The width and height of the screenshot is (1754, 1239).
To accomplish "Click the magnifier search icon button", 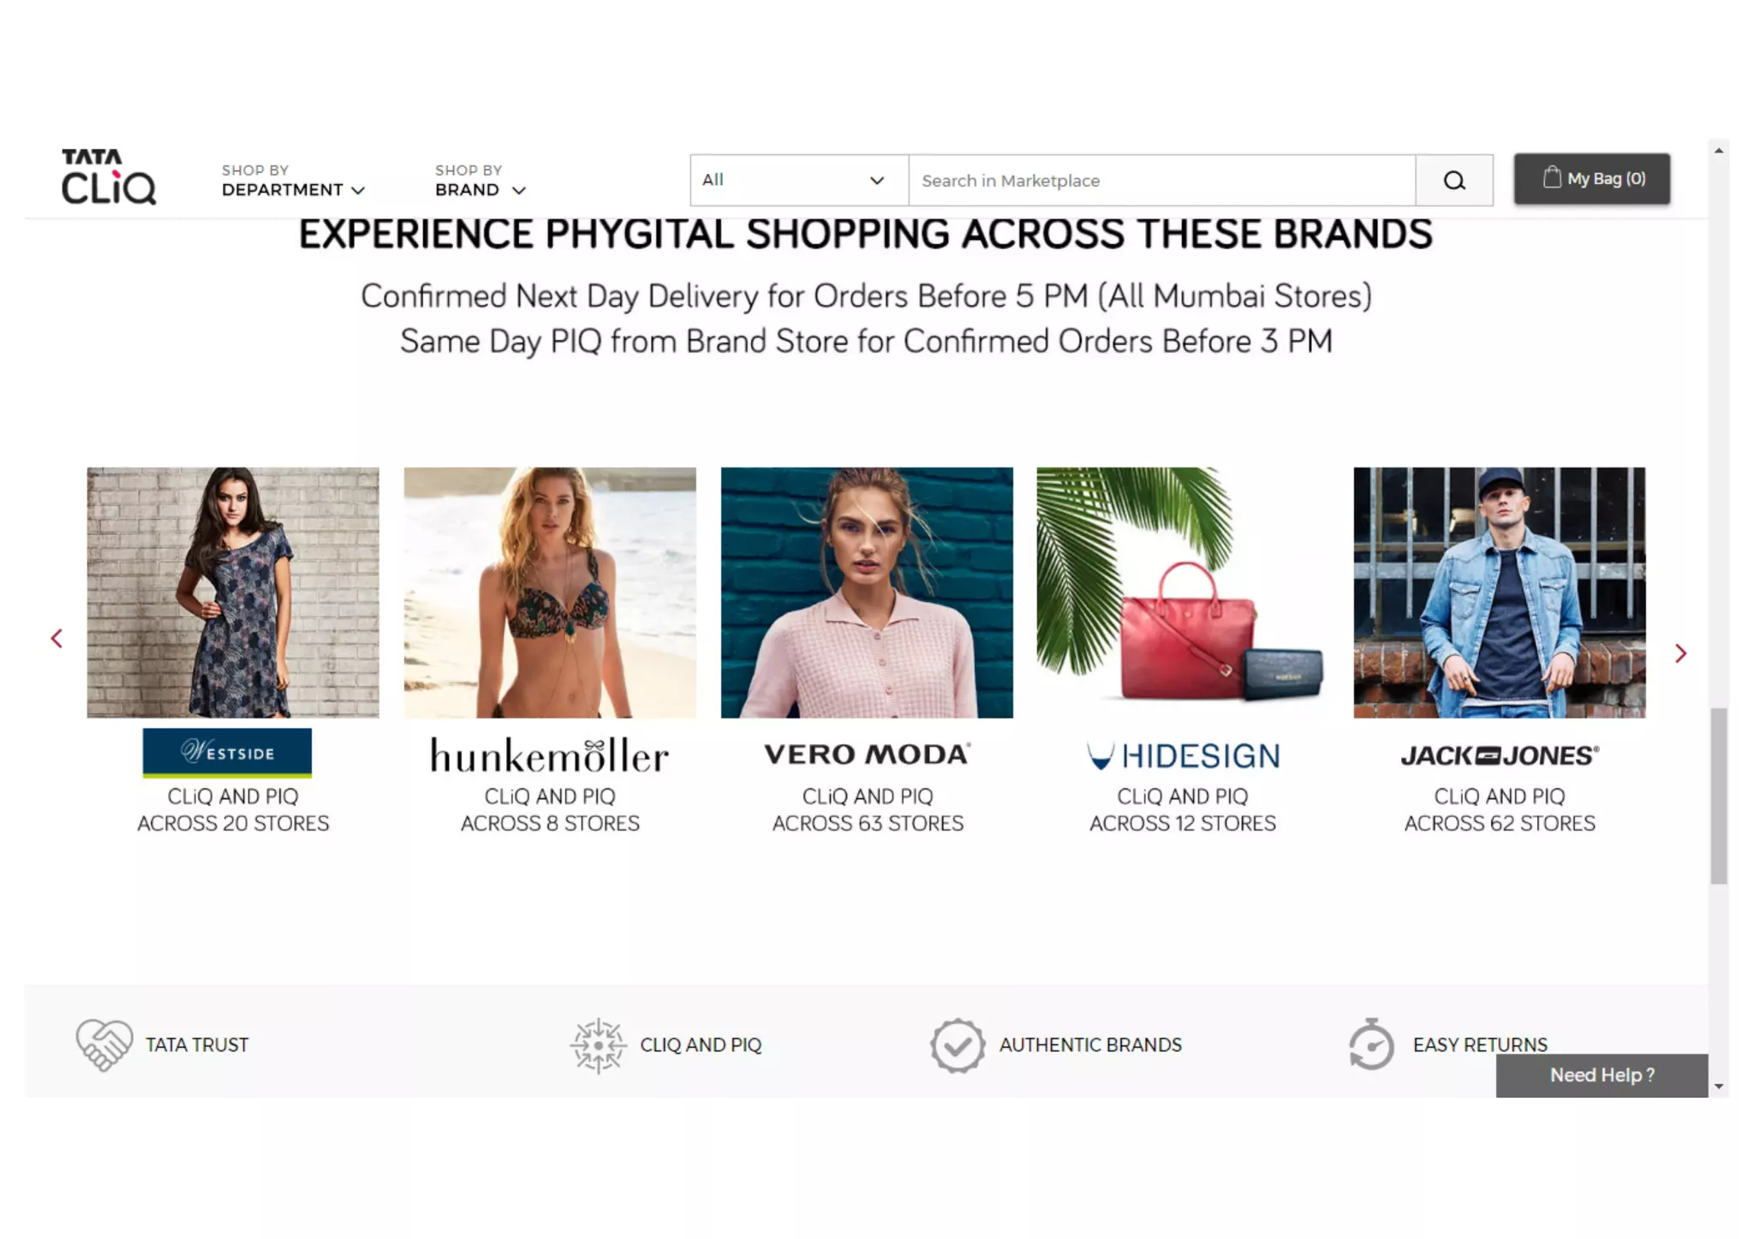I will (x=1453, y=181).
